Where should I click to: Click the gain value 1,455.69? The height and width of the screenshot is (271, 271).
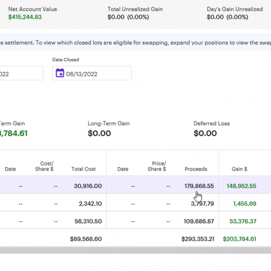point(245,203)
